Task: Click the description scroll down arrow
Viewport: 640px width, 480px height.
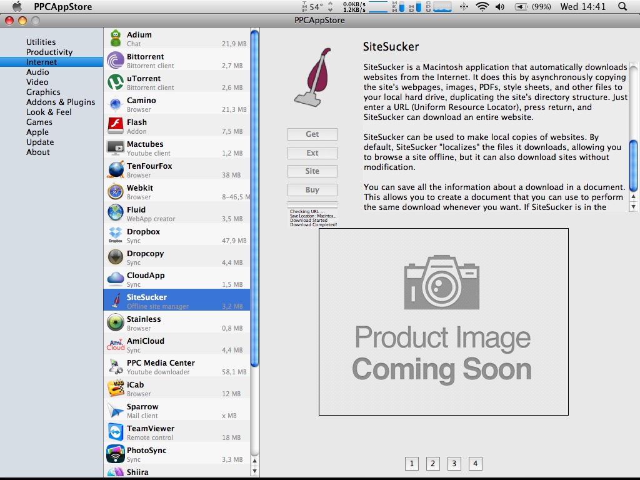Action: coord(634,206)
